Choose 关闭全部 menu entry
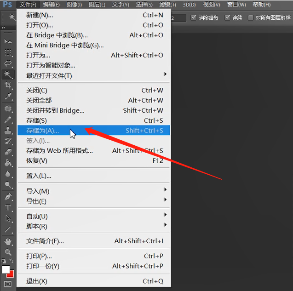The image size is (293, 291). click(x=93, y=100)
